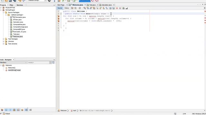
Task: Expand the Test Packages node
Action: tap(4, 39)
